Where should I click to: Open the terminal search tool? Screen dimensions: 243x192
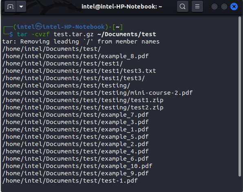[x=183, y=7]
